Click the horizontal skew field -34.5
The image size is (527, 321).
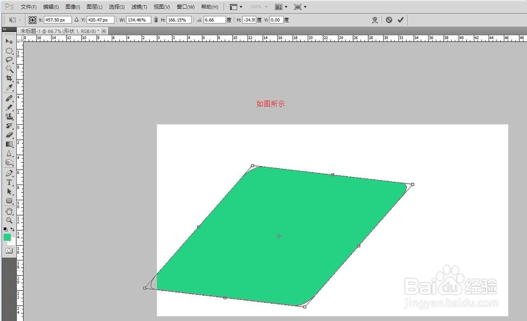(x=249, y=20)
